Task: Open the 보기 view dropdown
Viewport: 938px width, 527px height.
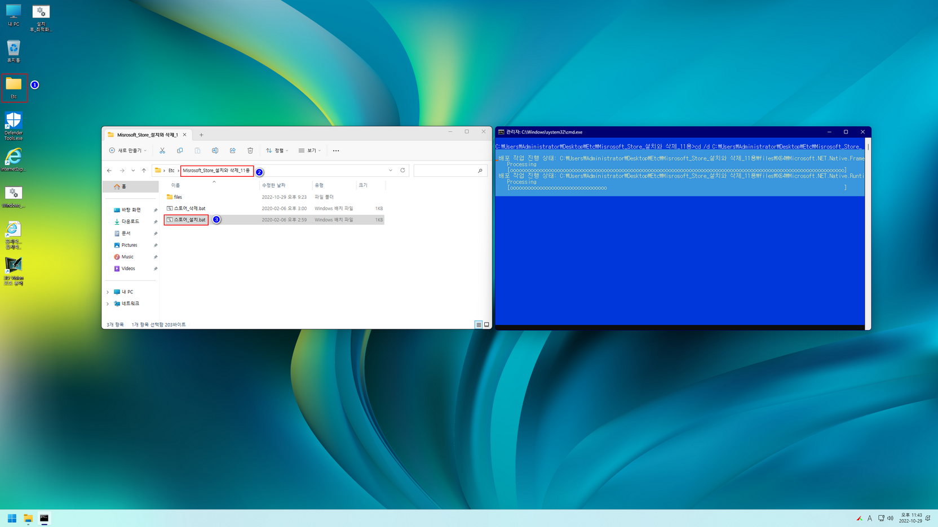Action: [310, 150]
